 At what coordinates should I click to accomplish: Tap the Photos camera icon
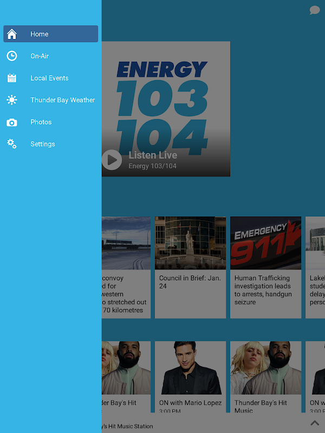click(12, 122)
